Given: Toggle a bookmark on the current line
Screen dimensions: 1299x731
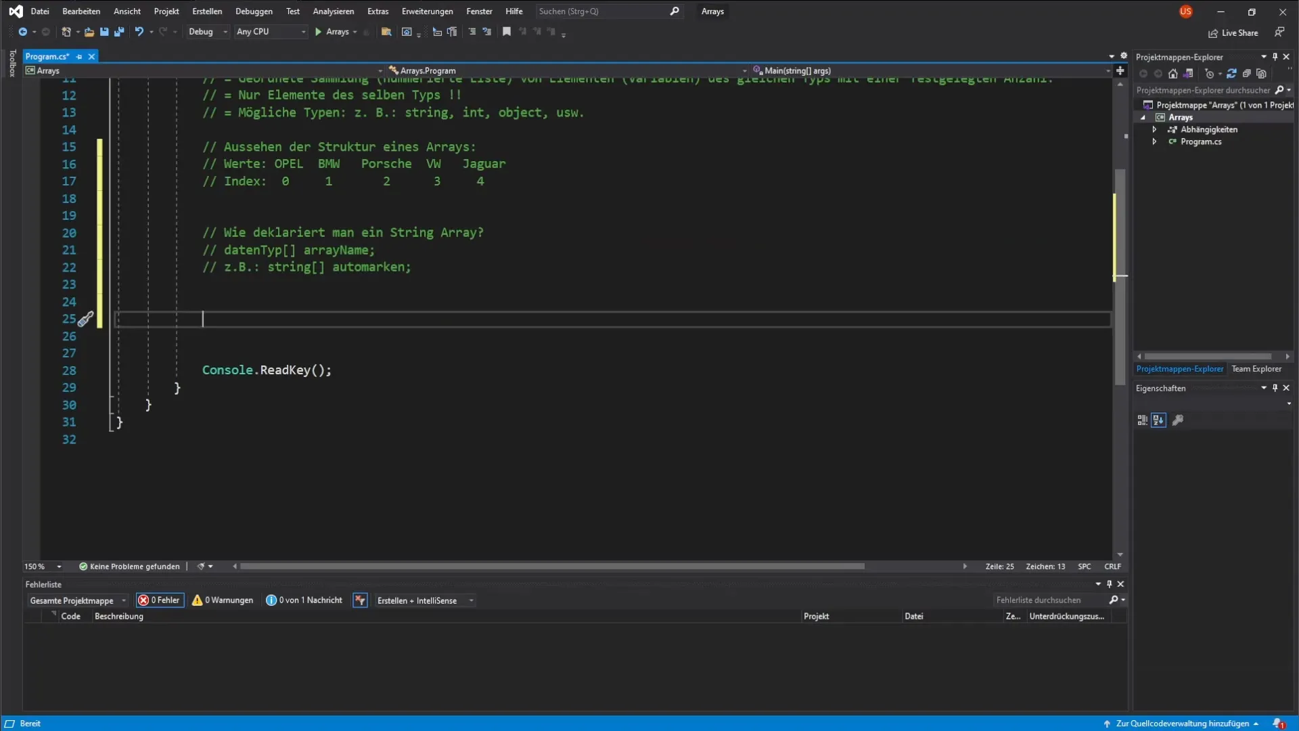Looking at the screenshot, I should 507,32.
